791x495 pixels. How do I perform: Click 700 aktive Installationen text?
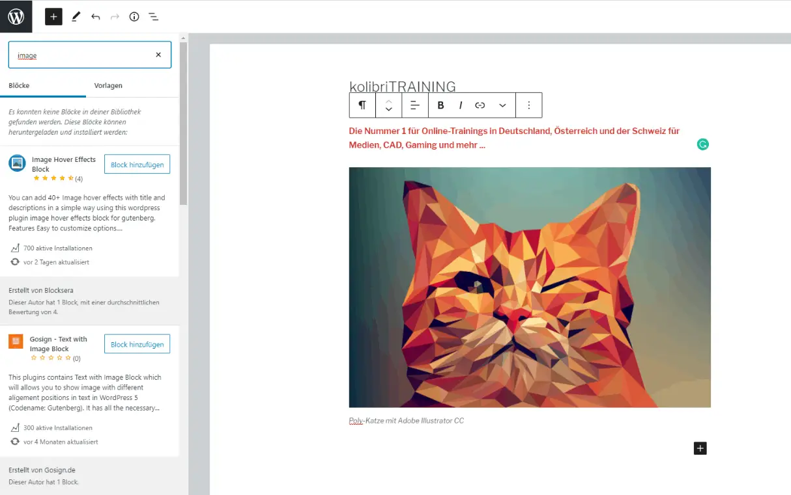58,248
